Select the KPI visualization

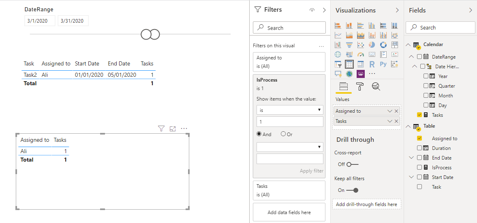tap(395, 55)
